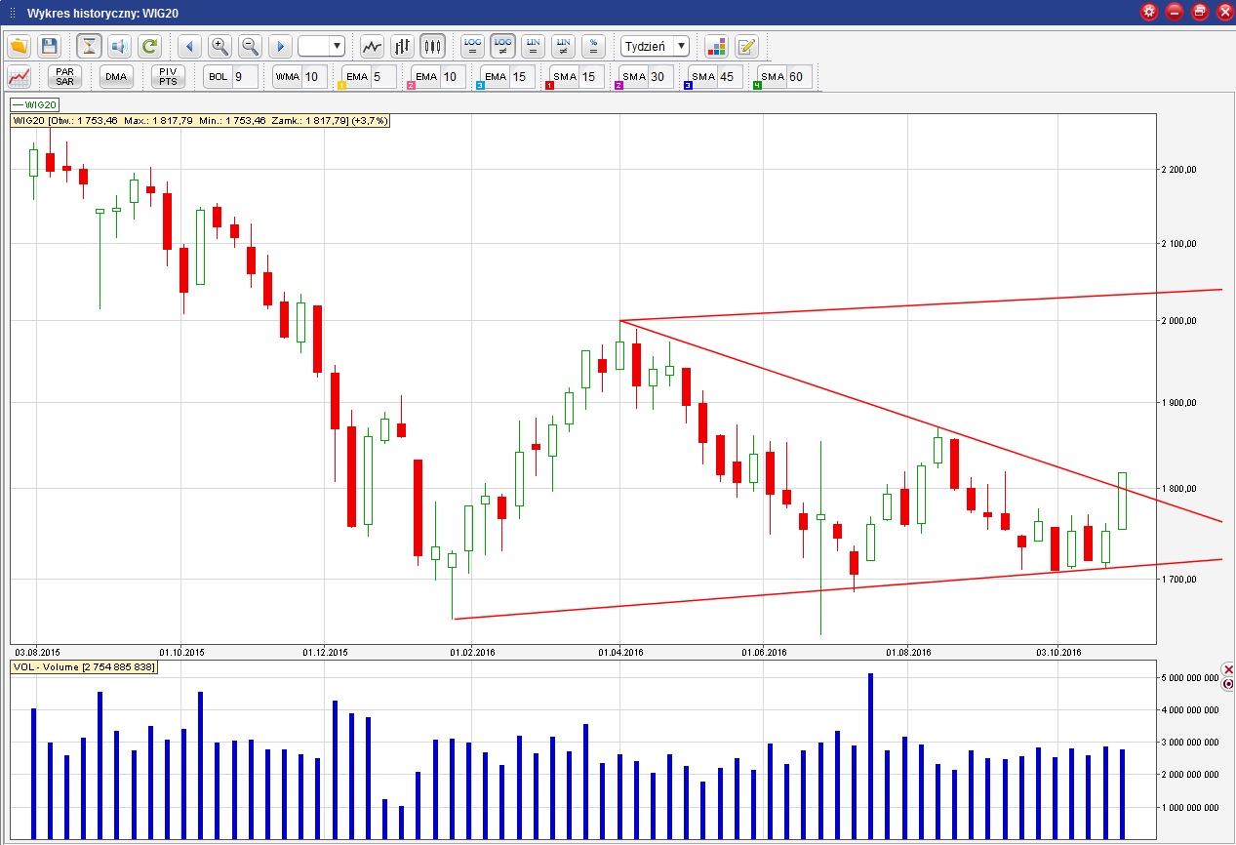Click the green refresh arrow icon
The height and width of the screenshot is (845, 1236).
tap(149, 46)
